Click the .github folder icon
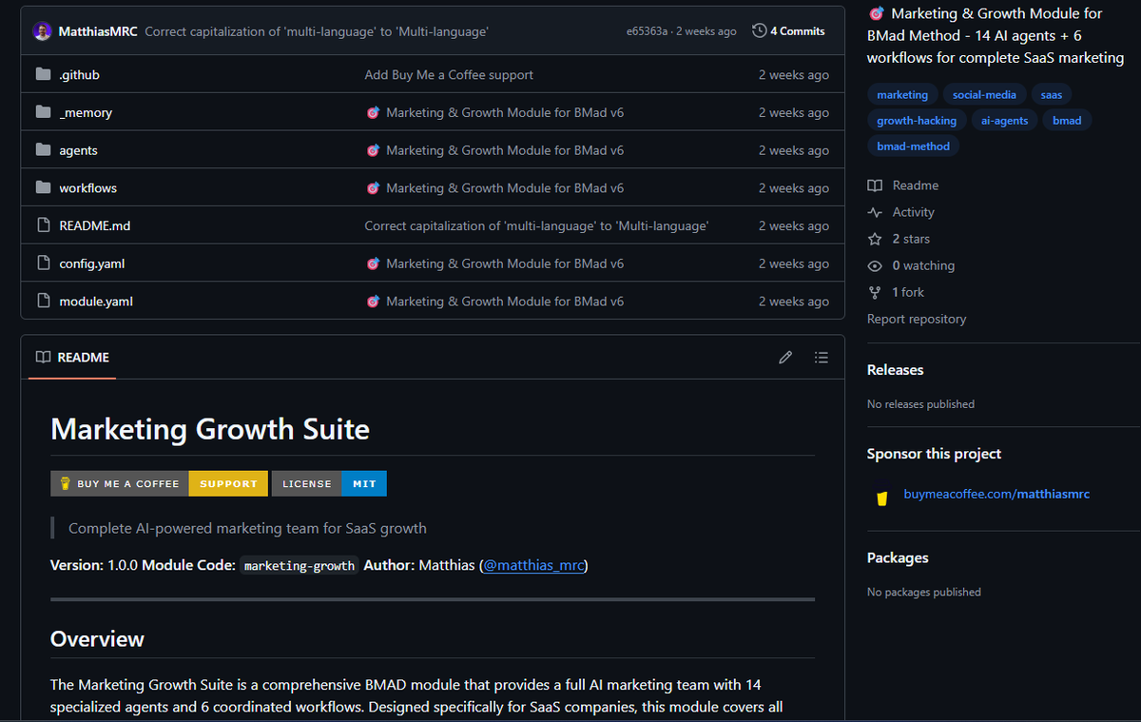The image size is (1141, 722). coord(43,74)
